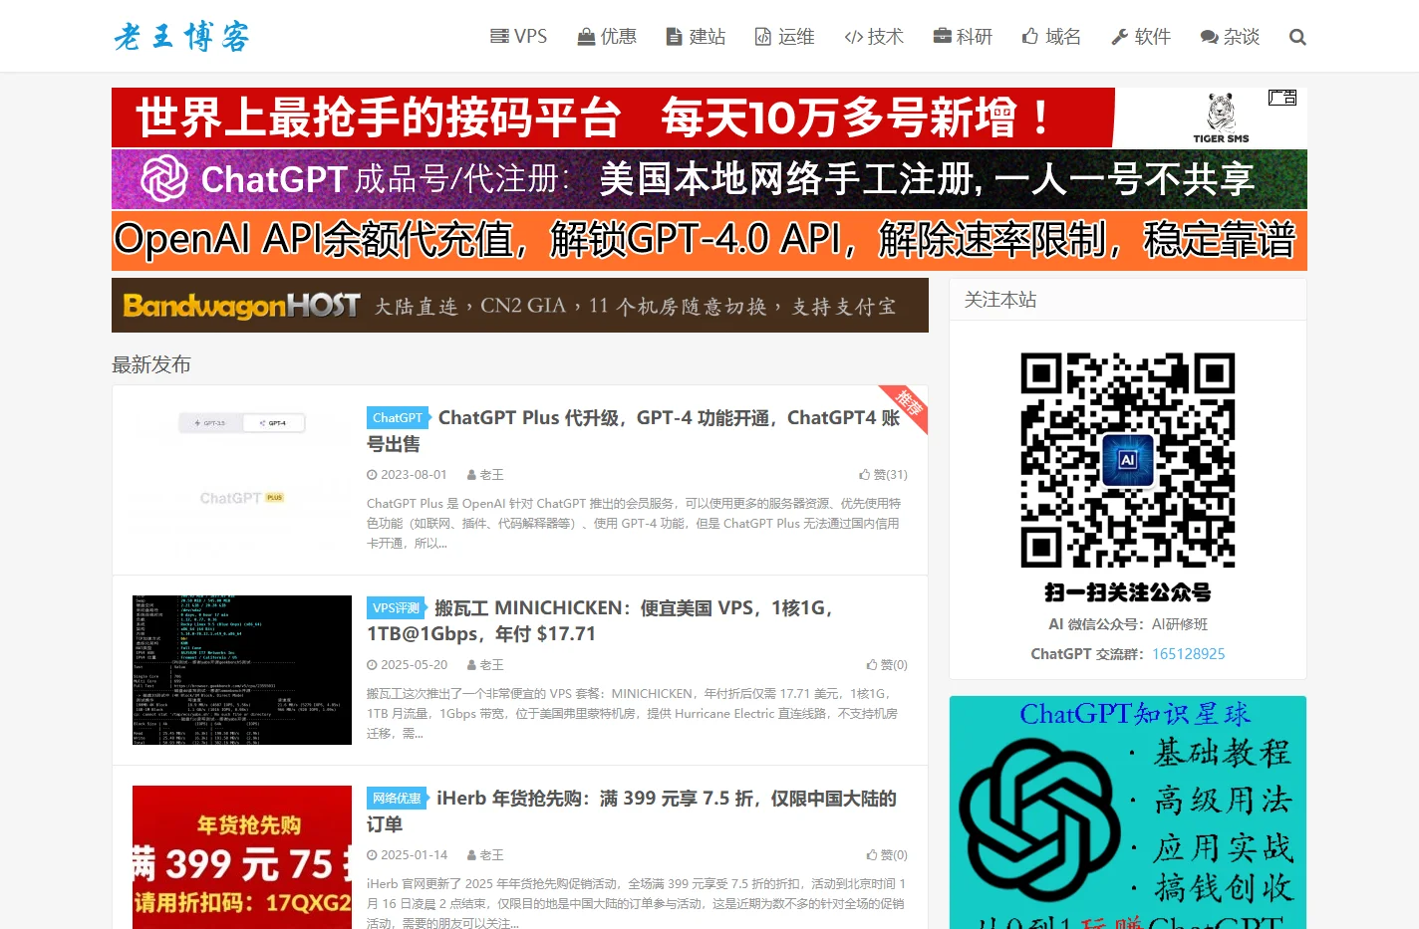
Task: Open the 域名 menu item
Action: [1051, 37]
